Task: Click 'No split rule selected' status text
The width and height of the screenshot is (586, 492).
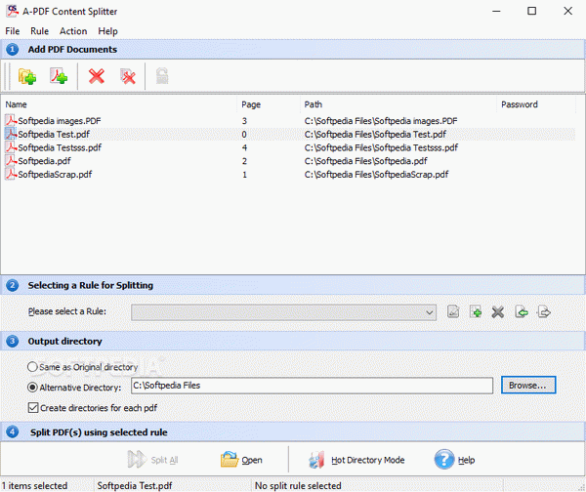Action: pos(298,485)
